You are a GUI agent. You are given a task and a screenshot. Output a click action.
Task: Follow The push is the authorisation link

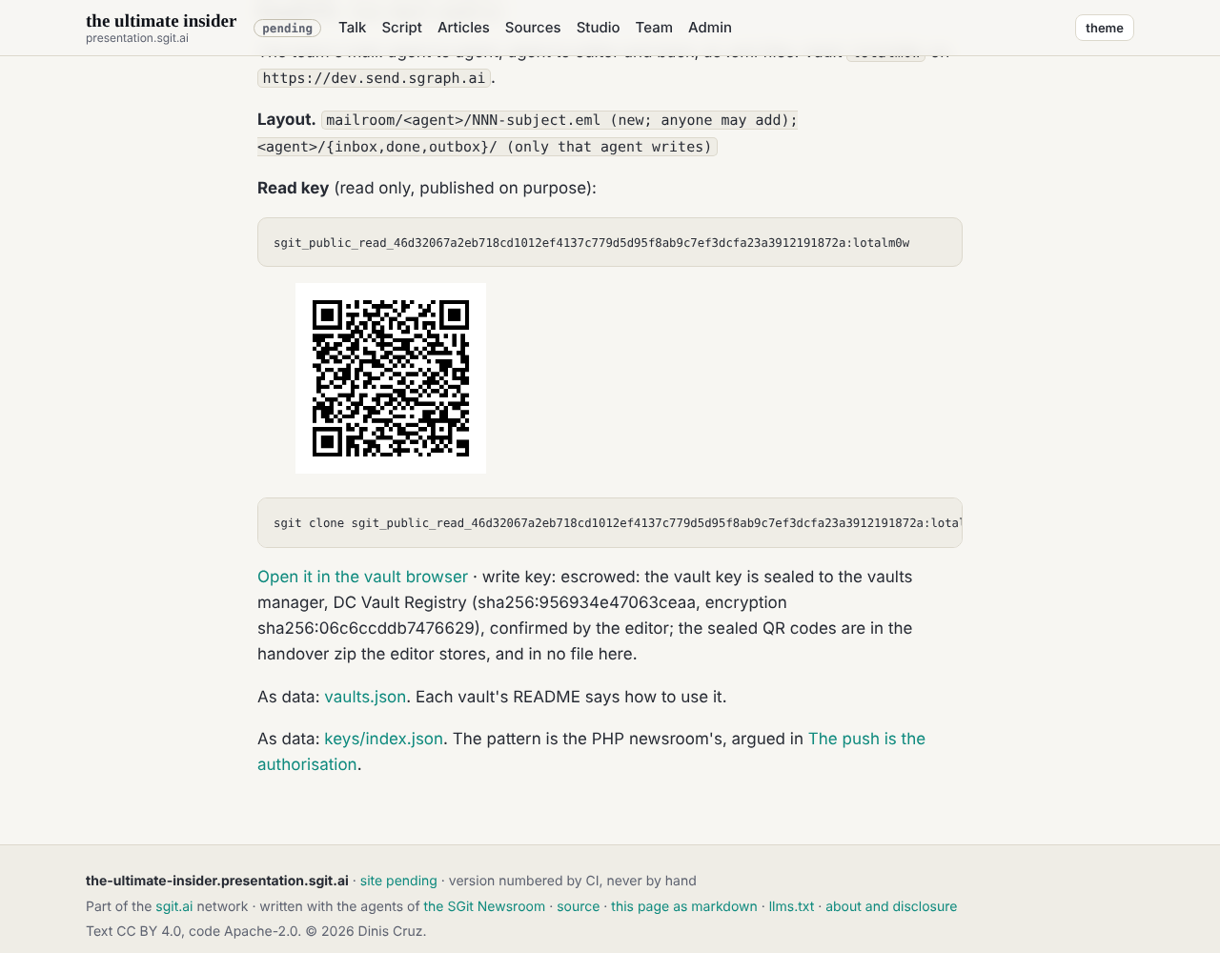click(591, 752)
